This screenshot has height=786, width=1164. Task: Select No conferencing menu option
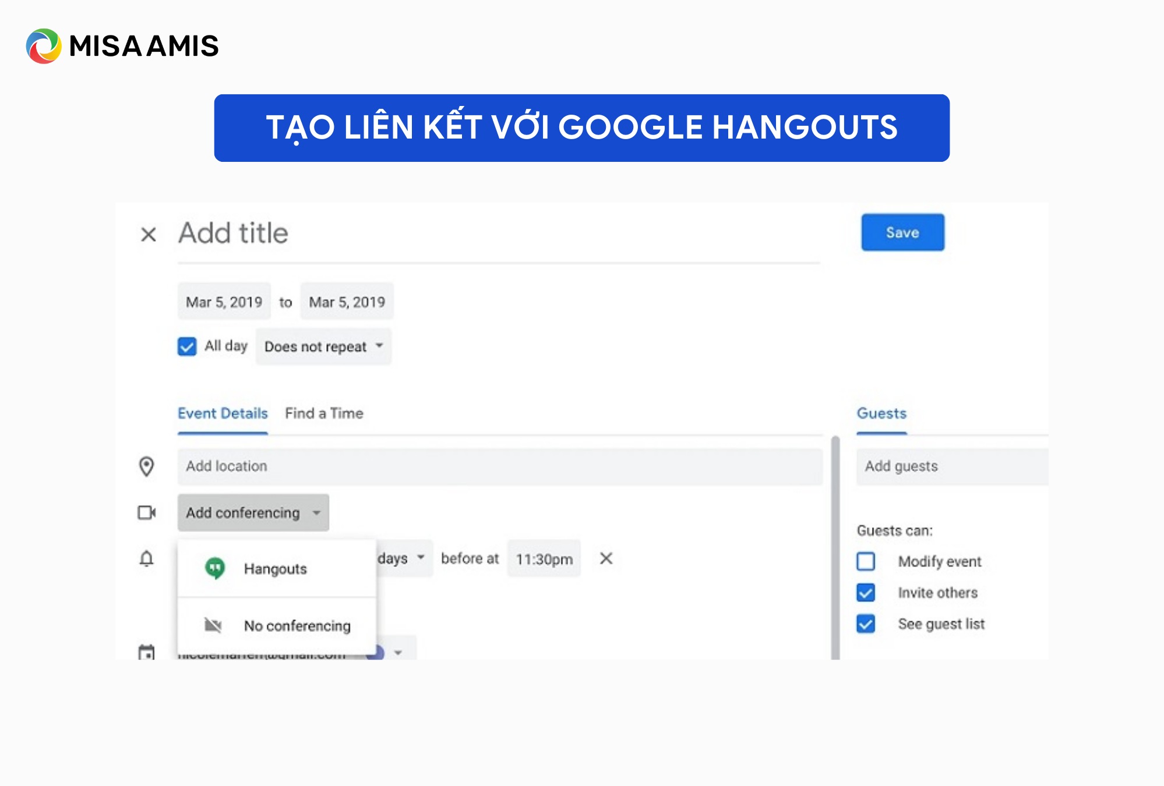(x=277, y=625)
